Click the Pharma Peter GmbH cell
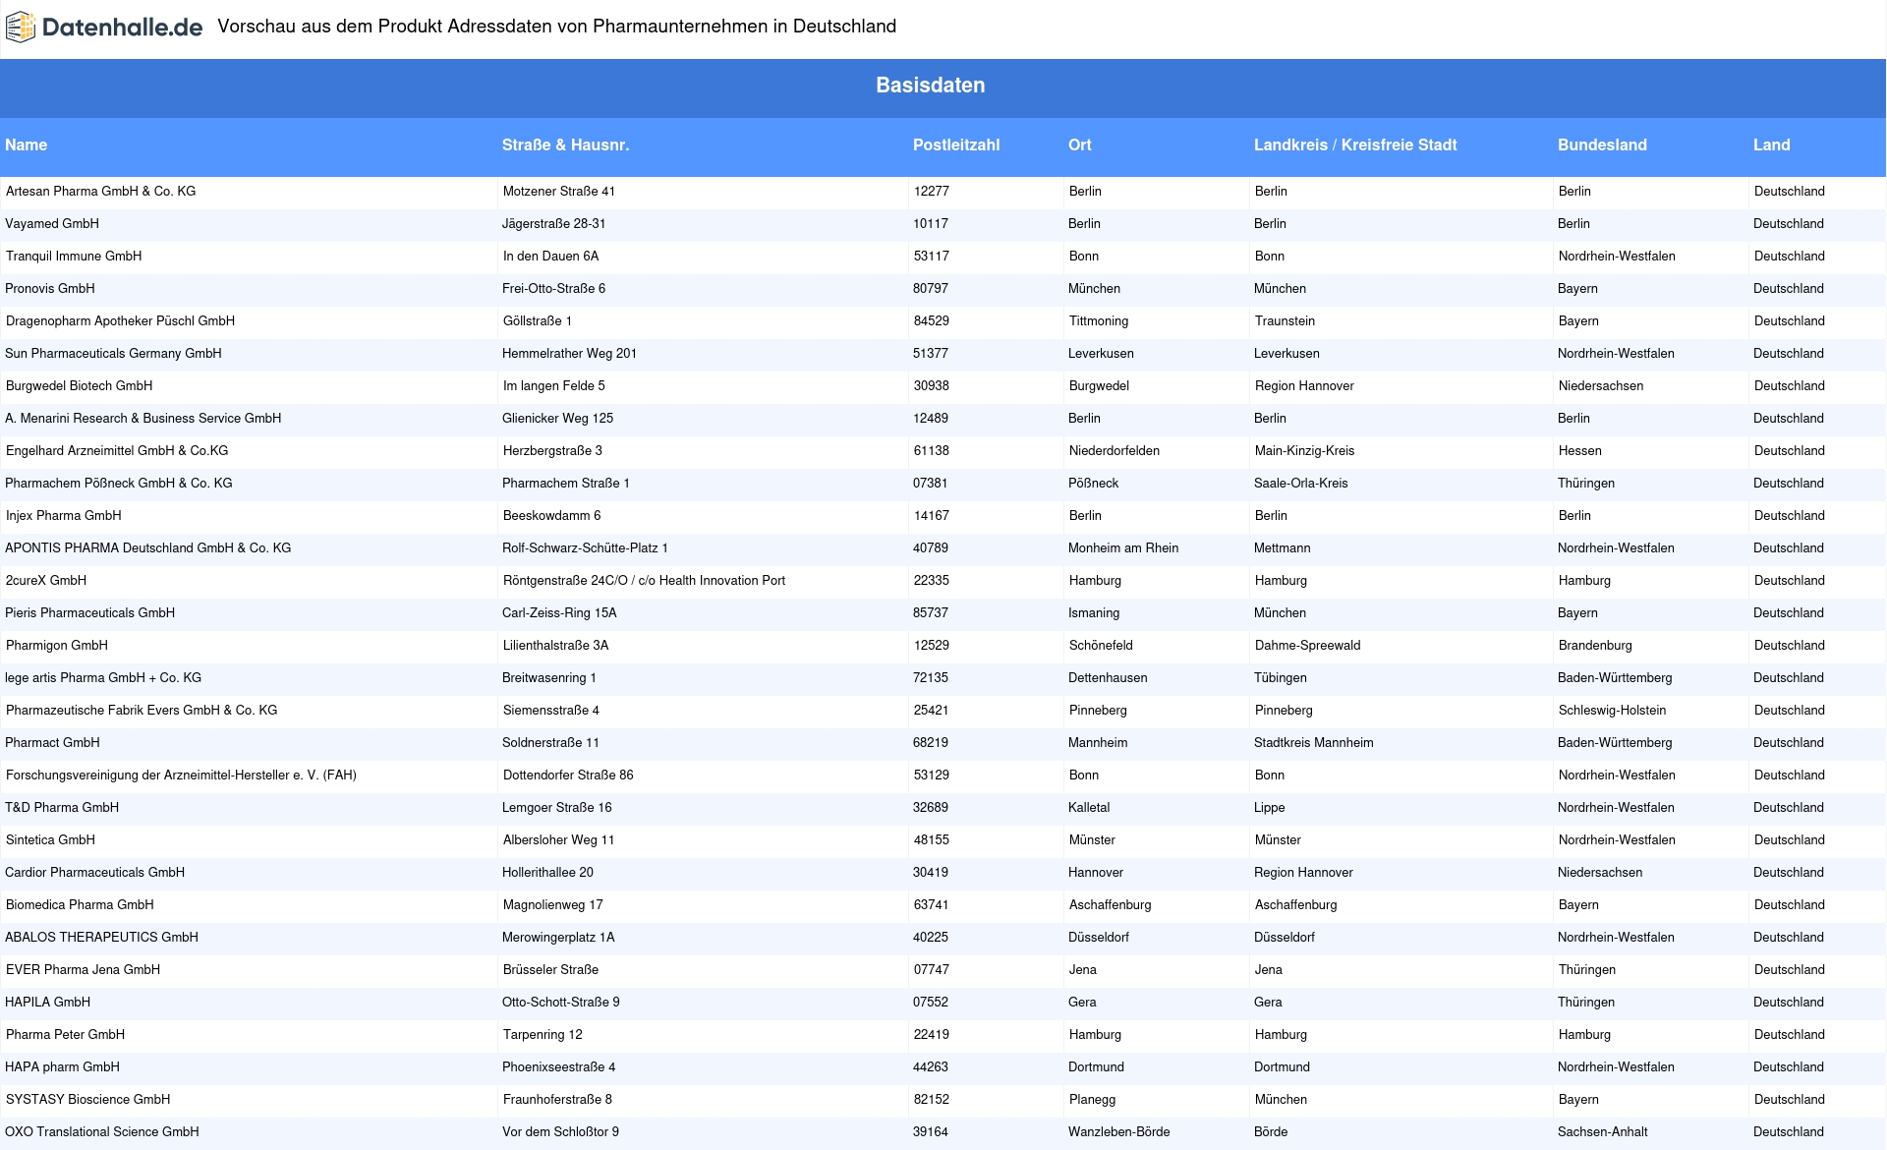The image size is (1887, 1150). [x=66, y=1035]
